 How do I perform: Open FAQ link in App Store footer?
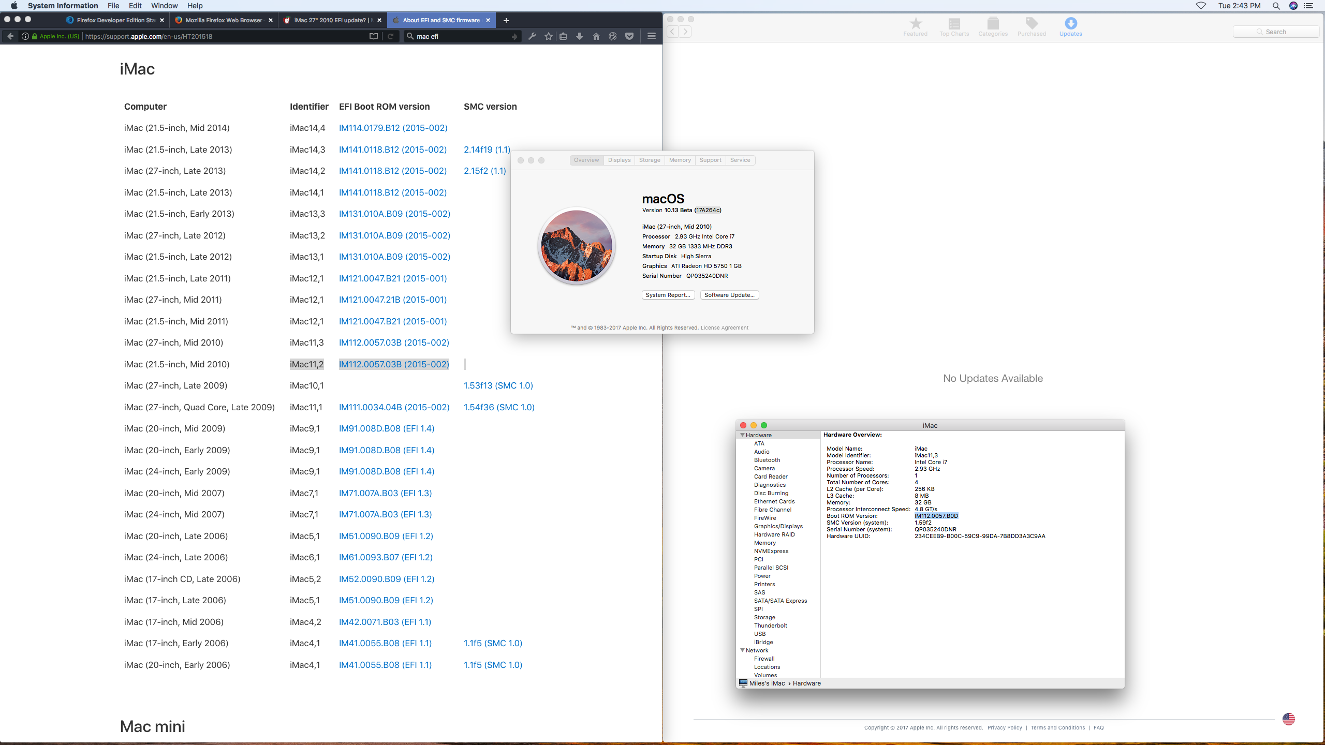tap(1098, 727)
